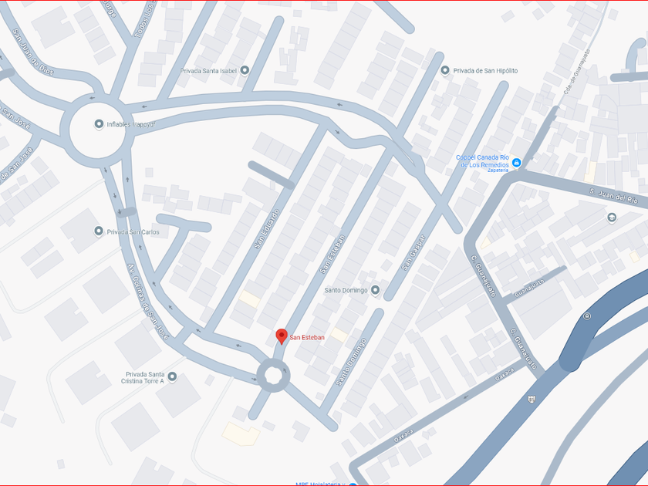Select the Privada San Carlos marker icon
Image resolution: width=648 pixels, height=486 pixels.
99,231
